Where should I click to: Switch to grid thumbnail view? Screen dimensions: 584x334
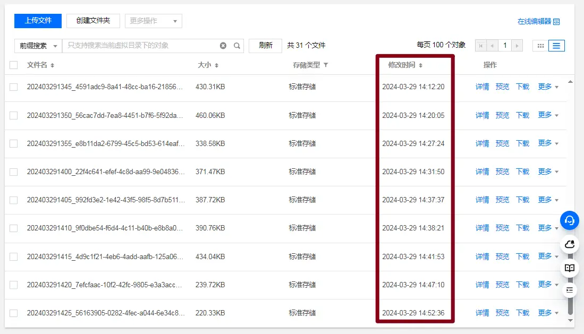tap(540, 46)
